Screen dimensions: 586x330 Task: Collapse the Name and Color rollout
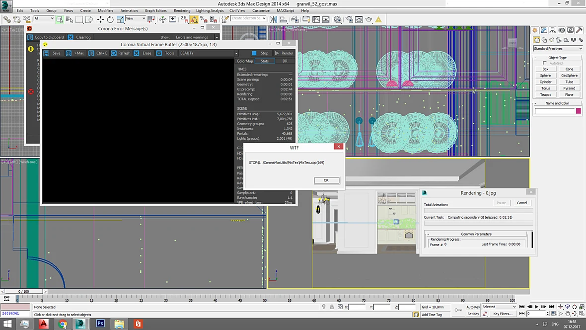coord(557,103)
